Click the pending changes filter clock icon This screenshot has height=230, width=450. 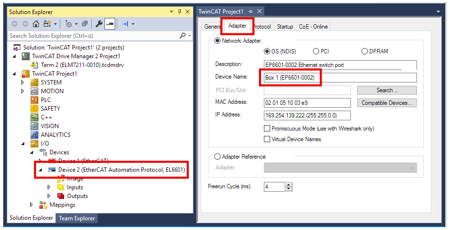click(69, 24)
